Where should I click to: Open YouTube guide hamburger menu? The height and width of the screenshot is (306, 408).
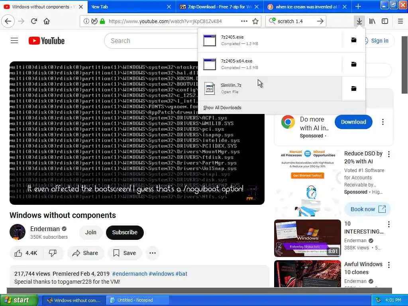14,41
